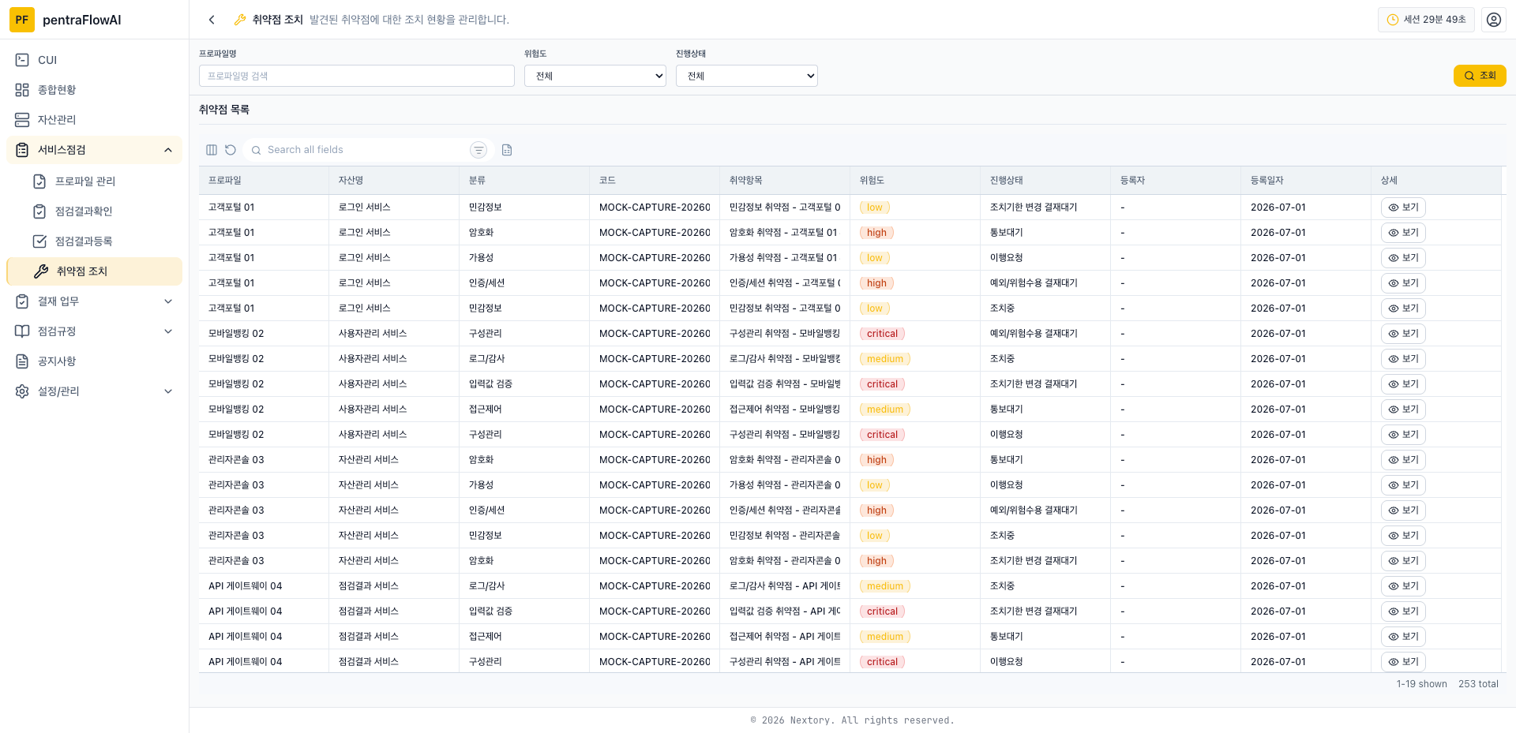Click the 조회 search button
Image resolution: width=1516 pixels, height=733 pixels.
click(1480, 76)
